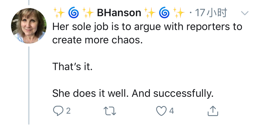Click the reply speech bubble icon
Viewport: 259px width, 127px height.
click(x=58, y=111)
